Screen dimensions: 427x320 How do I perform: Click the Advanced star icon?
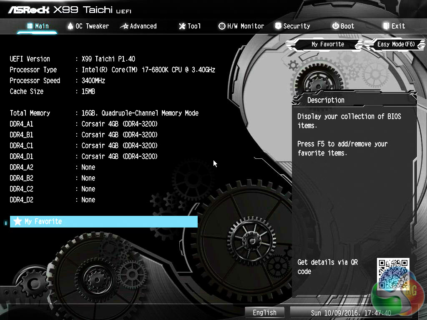point(124,26)
